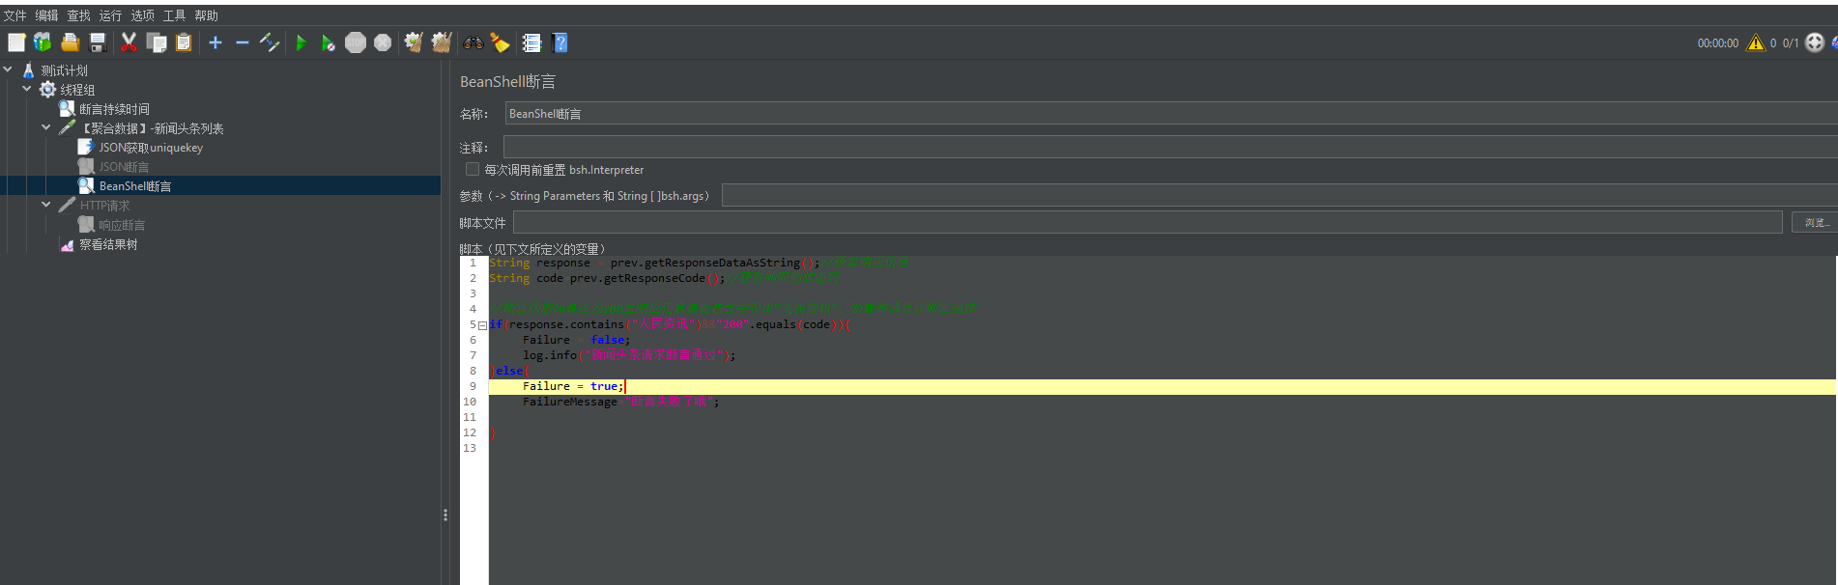This screenshot has width=1838, height=585.
Task: Open the 选项 menu
Action: click(142, 15)
